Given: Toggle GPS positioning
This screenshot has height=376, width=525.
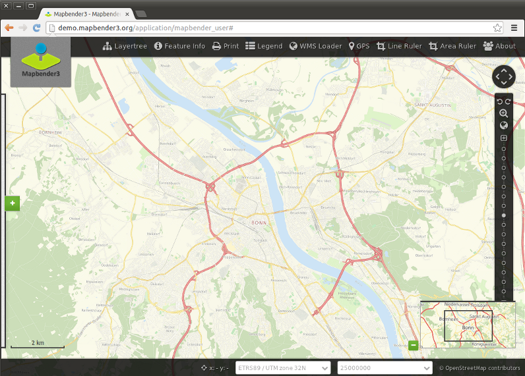Looking at the screenshot, I should click(x=359, y=46).
